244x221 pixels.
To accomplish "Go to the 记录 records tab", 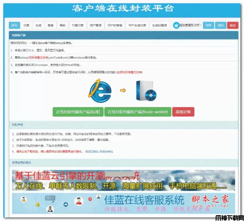I will [x=26, y=25].
